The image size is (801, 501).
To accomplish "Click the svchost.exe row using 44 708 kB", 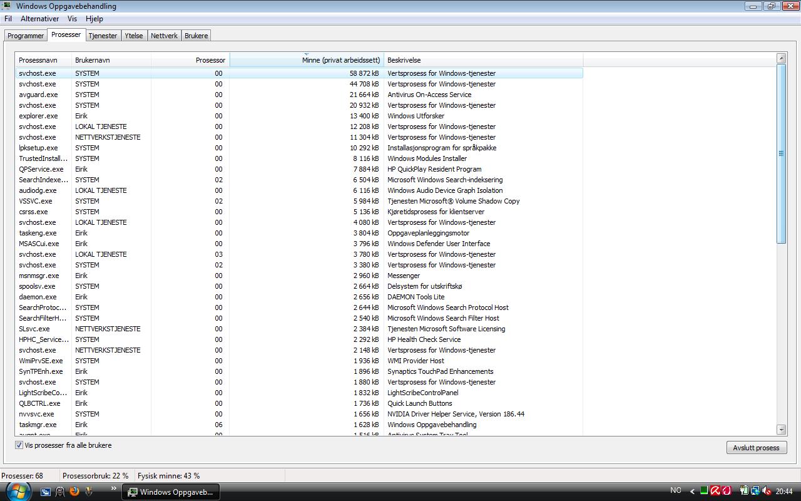I will (299, 84).
